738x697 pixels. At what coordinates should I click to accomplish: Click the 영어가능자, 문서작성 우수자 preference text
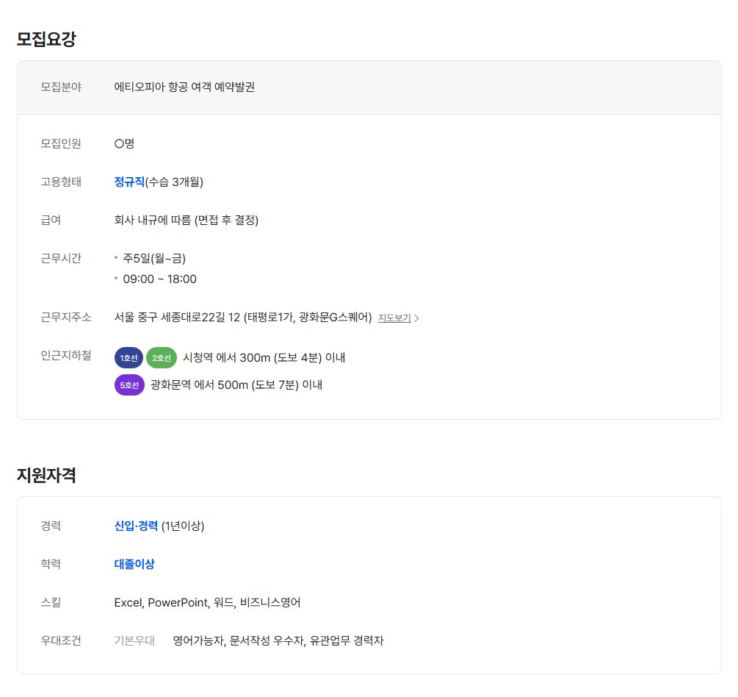[x=278, y=640]
